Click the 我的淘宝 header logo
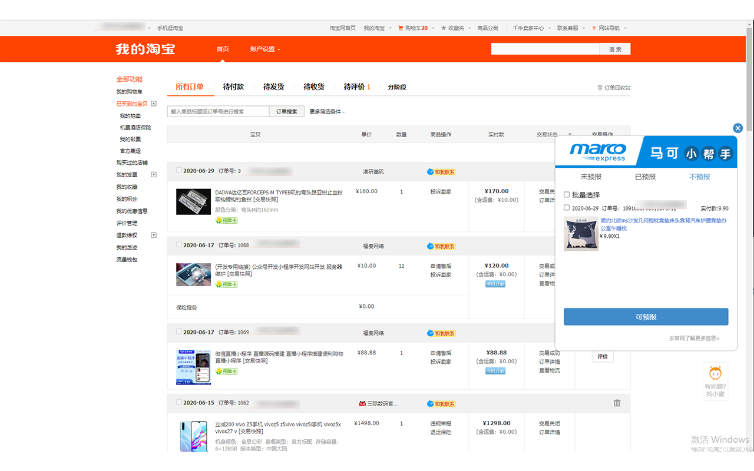This screenshot has width=754, height=471. (x=145, y=49)
